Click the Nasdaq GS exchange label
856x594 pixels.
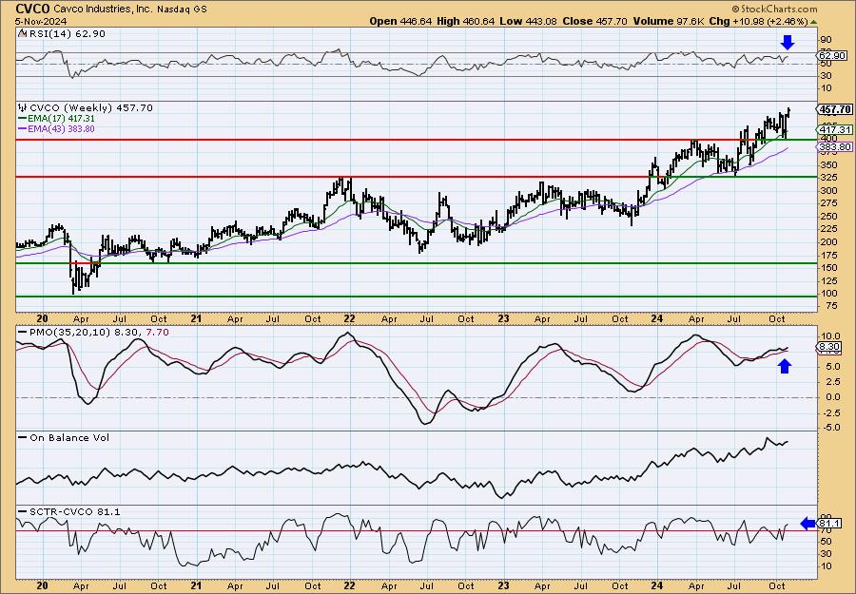(x=183, y=9)
